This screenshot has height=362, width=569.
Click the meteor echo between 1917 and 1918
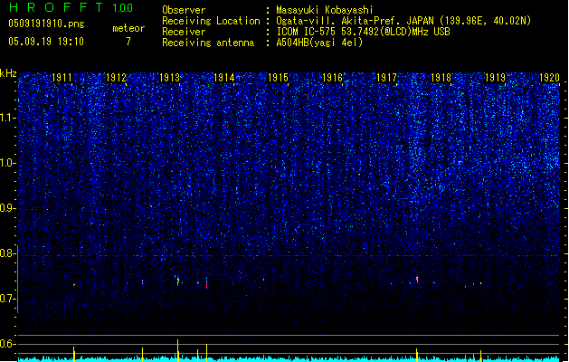click(x=417, y=279)
